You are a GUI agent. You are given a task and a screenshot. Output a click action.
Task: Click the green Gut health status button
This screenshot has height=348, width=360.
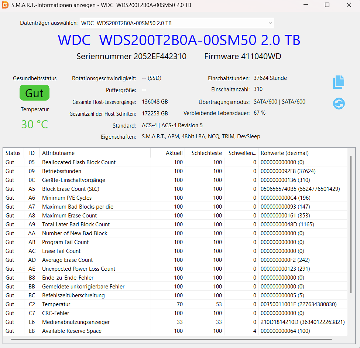(x=34, y=93)
